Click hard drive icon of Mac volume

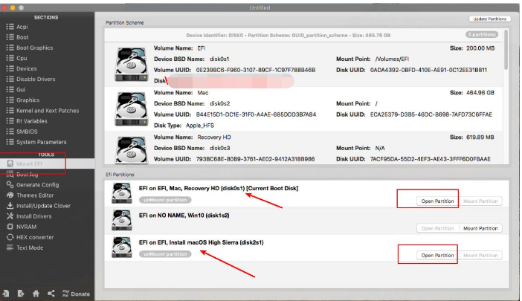[131, 109]
